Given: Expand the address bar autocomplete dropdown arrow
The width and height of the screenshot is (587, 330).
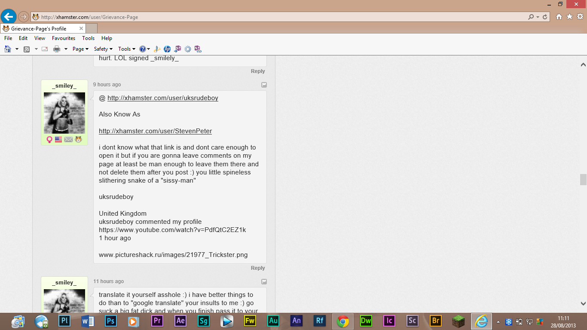Looking at the screenshot, I should (538, 17).
